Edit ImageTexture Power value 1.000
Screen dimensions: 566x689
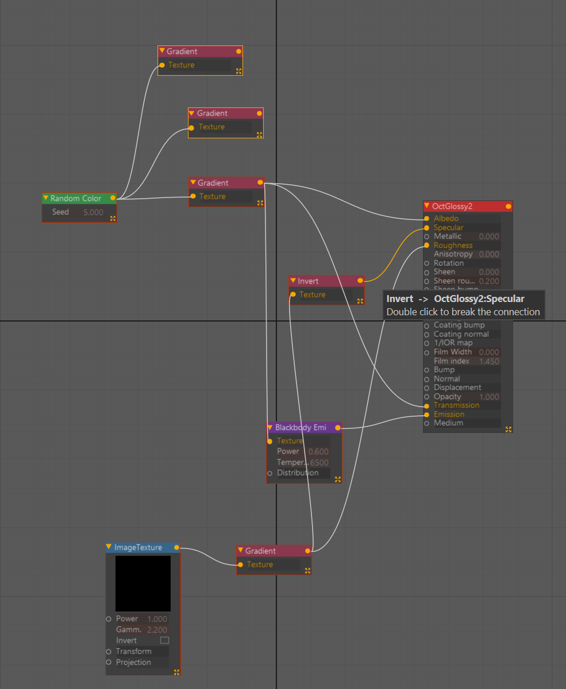coord(157,619)
